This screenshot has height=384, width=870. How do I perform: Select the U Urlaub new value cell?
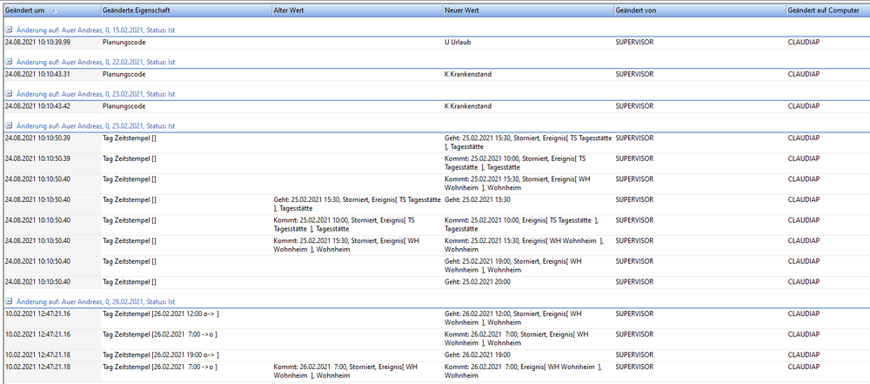pyautogui.click(x=465, y=42)
